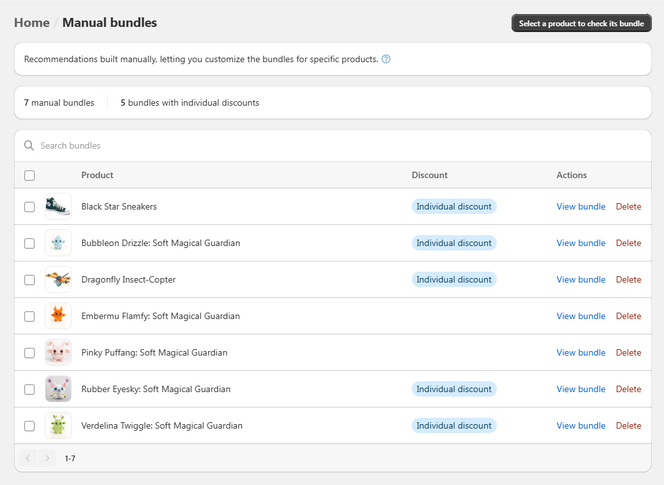Go to next page arrow
Screen dimensions: 664x485
47,458
